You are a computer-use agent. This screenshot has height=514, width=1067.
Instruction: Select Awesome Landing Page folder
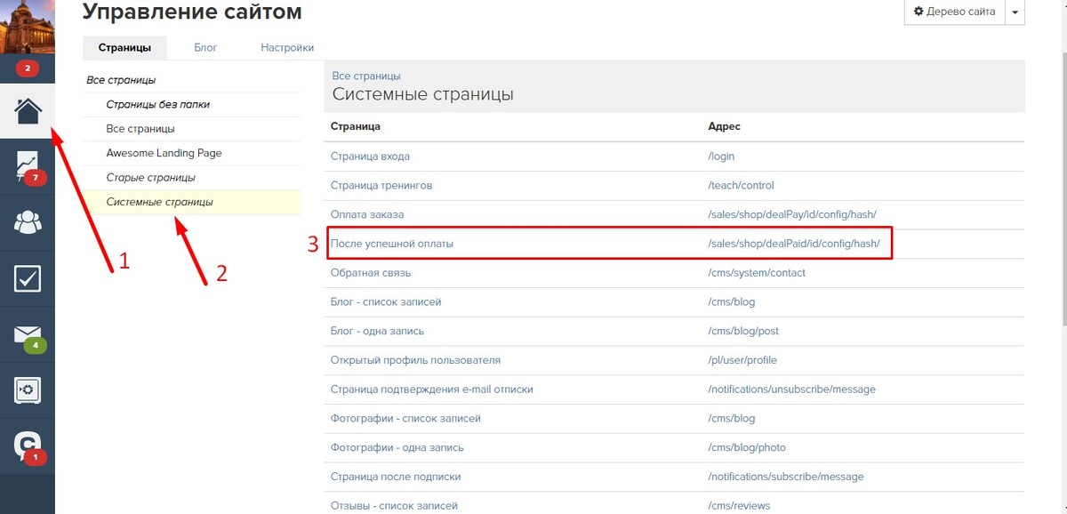pos(164,153)
